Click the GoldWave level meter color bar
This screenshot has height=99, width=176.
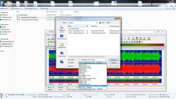pyautogui.click(x=142, y=45)
